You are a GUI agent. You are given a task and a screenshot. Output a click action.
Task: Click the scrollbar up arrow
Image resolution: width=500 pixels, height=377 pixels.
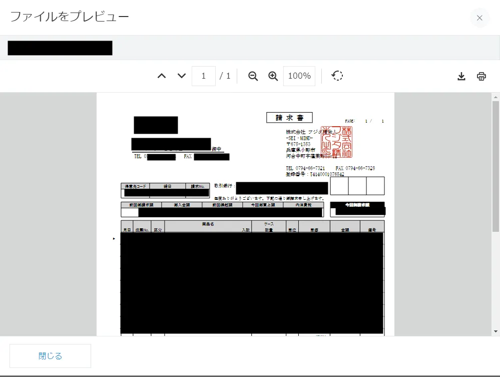495,97
